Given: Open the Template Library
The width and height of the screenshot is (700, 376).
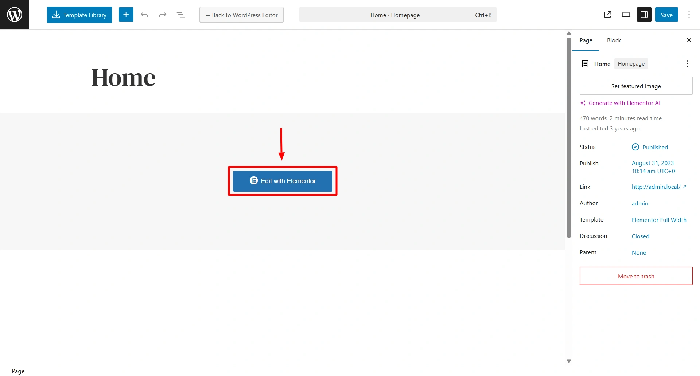Looking at the screenshot, I should coord(79,15).
